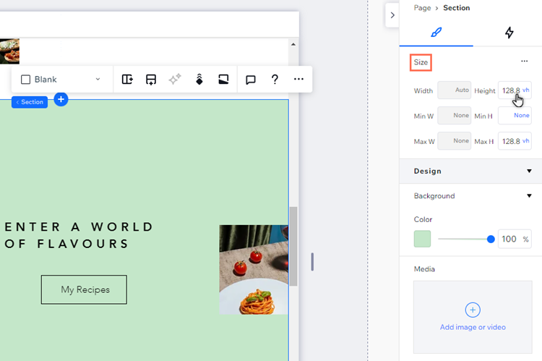Image resolution: width=542 pixels, height=361 pixels.
Task: Click the canvas scrollbar up arrow
Action: click(x=293, y=44)
